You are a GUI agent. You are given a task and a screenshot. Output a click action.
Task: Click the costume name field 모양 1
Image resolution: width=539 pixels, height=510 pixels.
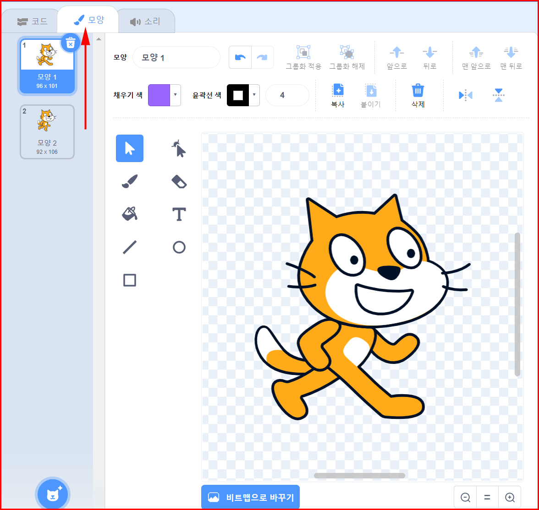[176, 57]
